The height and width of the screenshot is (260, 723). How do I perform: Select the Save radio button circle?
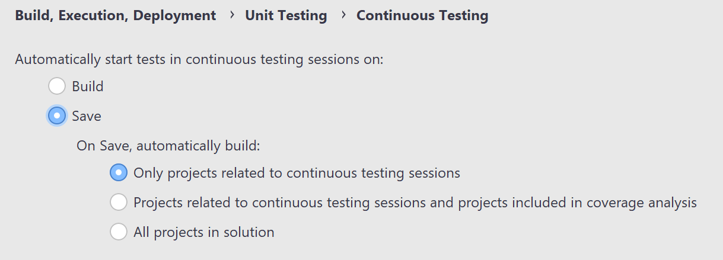tap(57, 115)
